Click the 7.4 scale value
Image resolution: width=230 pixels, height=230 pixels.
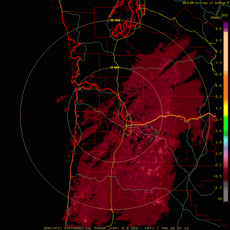click(218, 63)
